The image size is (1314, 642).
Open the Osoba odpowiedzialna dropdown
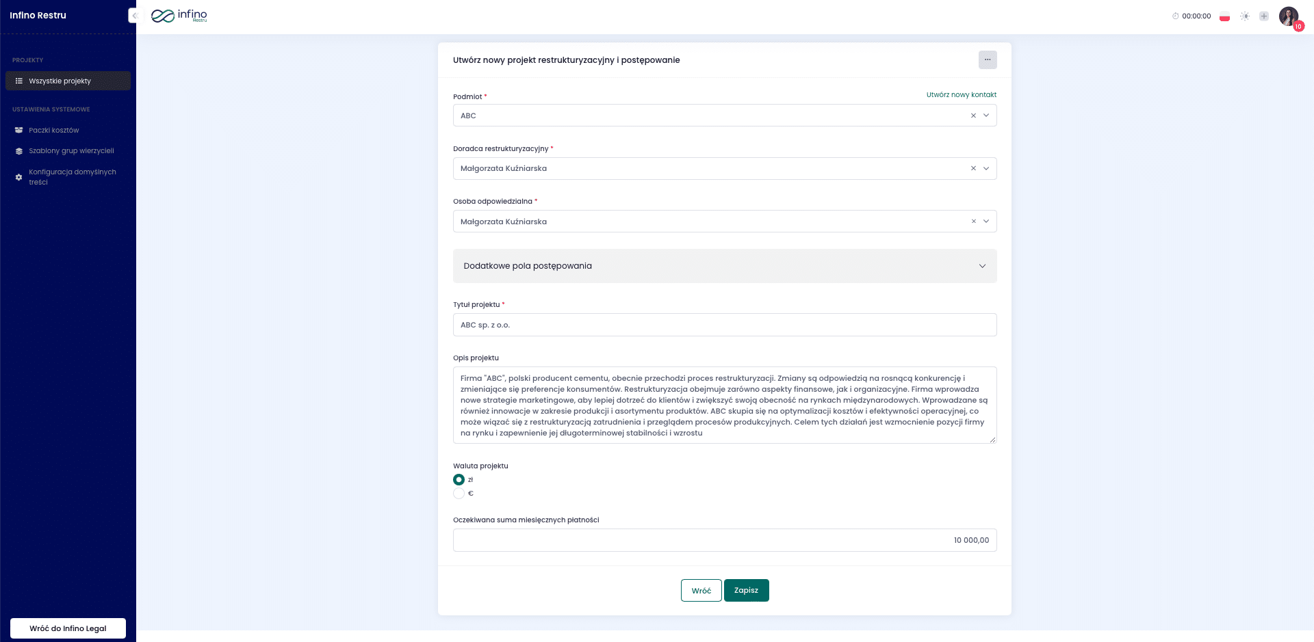pos(986,222)
